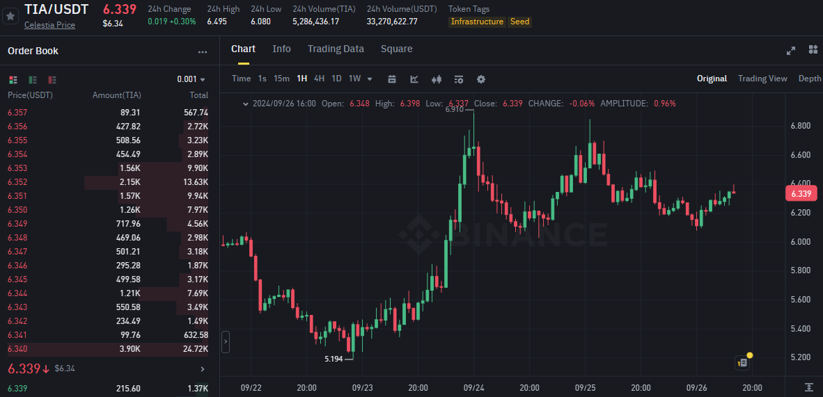Open the Celestia Price link
This screenshot has width=823, height=397.
tap(50, 24)
